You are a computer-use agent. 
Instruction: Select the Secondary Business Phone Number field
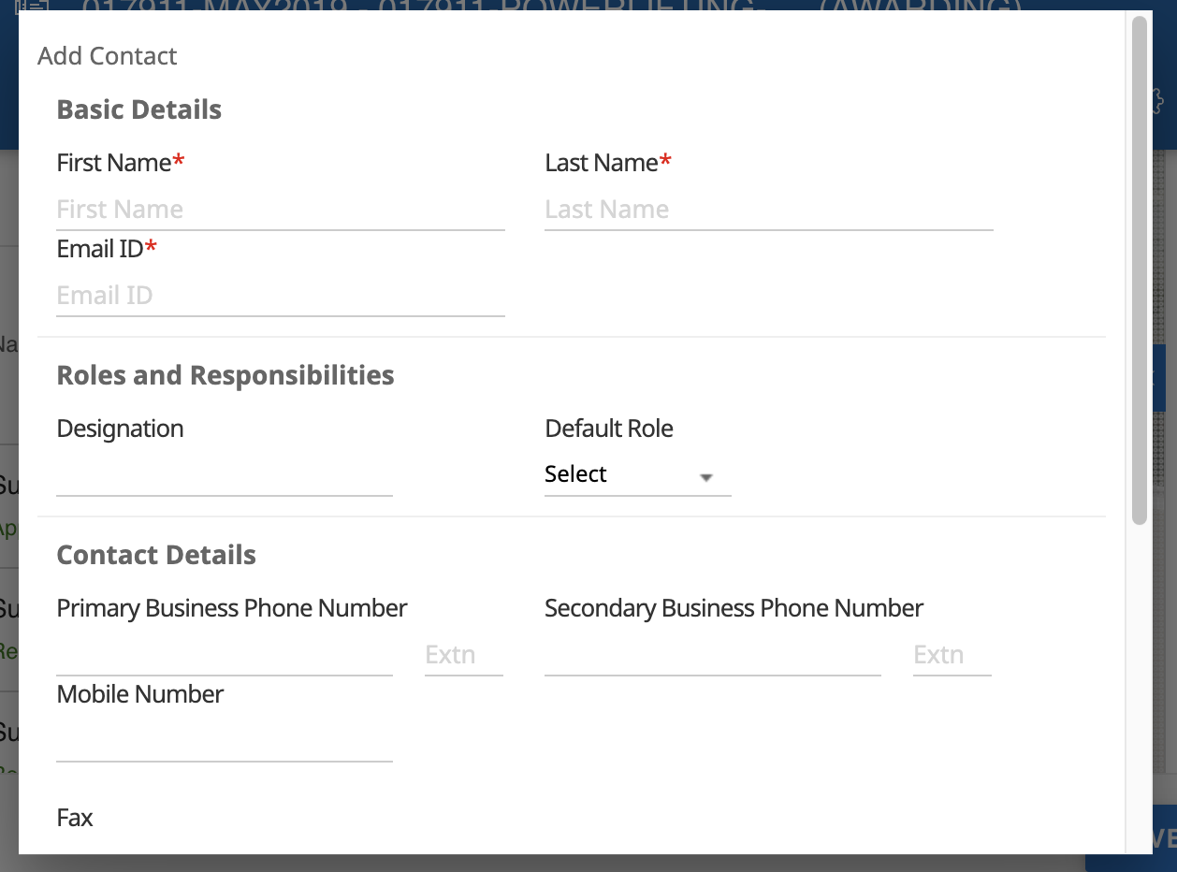(712, 655)
